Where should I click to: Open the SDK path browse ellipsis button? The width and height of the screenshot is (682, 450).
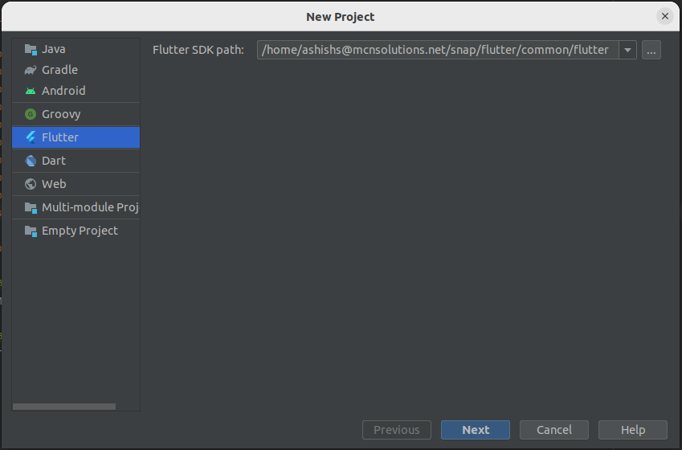651,50
